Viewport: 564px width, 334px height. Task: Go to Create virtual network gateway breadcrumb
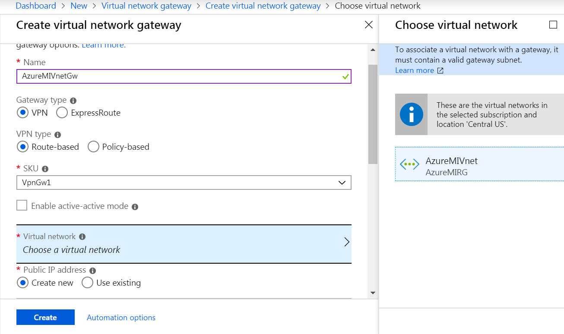tap(263, 6)
